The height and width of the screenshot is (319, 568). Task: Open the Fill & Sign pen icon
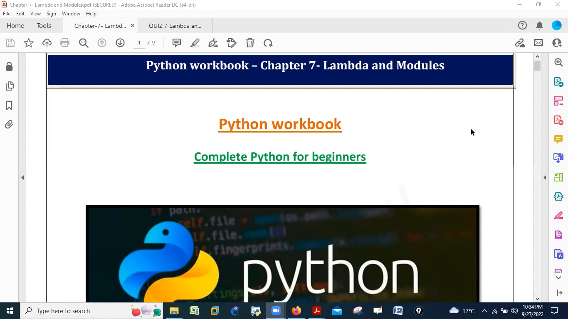213,43
